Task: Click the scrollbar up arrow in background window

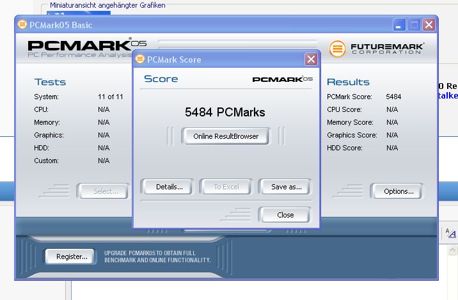Action: [452, 250]
